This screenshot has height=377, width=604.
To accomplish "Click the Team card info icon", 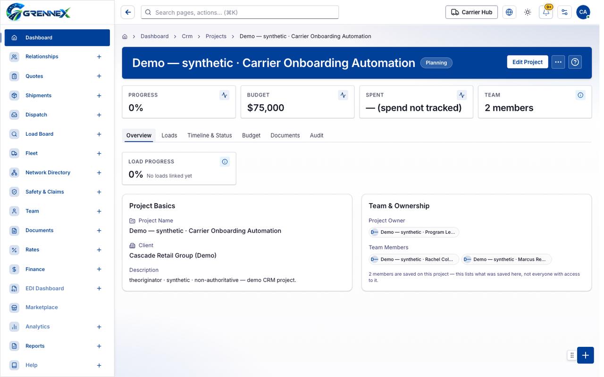I will pyautogui.click(x=580, y=95).
